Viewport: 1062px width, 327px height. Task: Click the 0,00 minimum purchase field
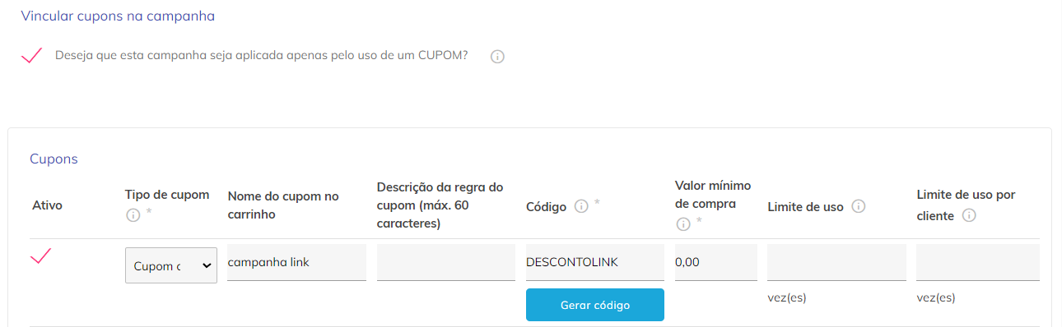[716, 262]
